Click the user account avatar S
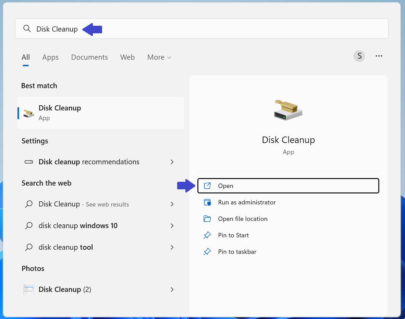This screenshot has height=319, width=405. [x=359, y=56]
